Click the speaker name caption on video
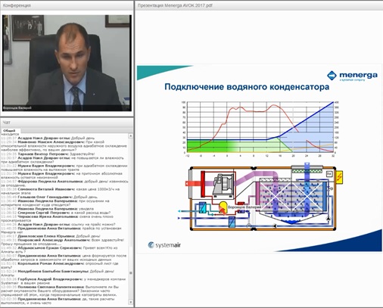This screenshot has height=308, width=383. (x=17, y=108)
